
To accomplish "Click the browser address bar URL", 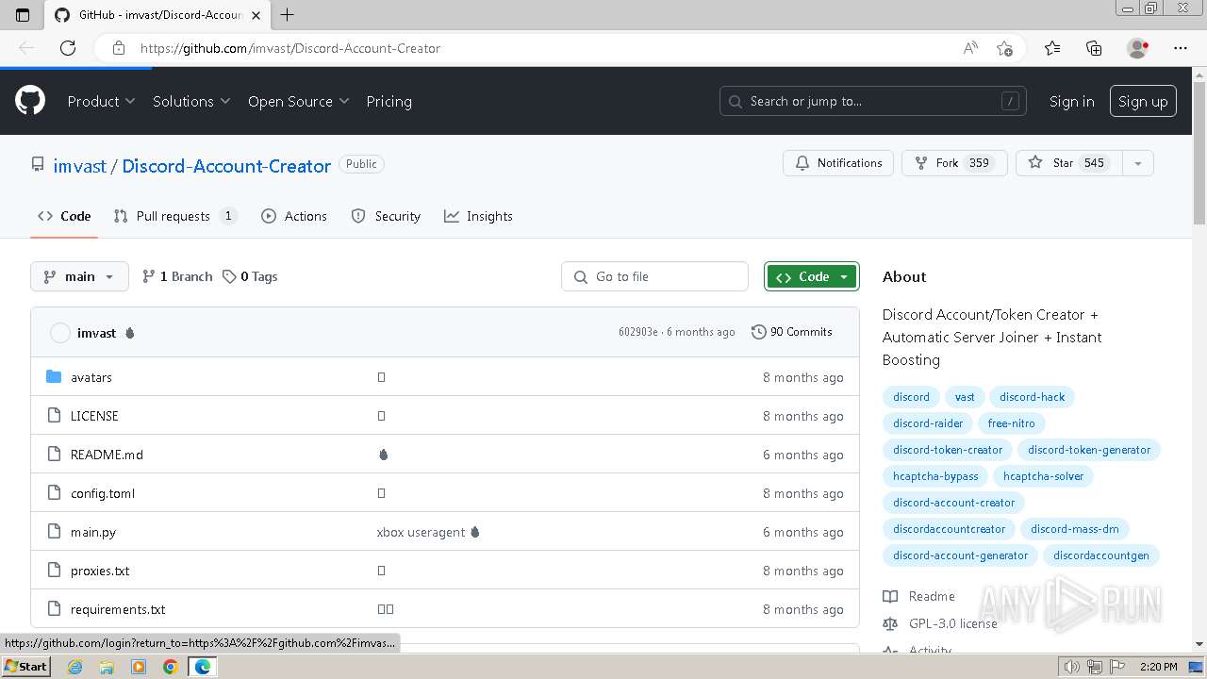I will pyautogui.click(x=289, y=48).
